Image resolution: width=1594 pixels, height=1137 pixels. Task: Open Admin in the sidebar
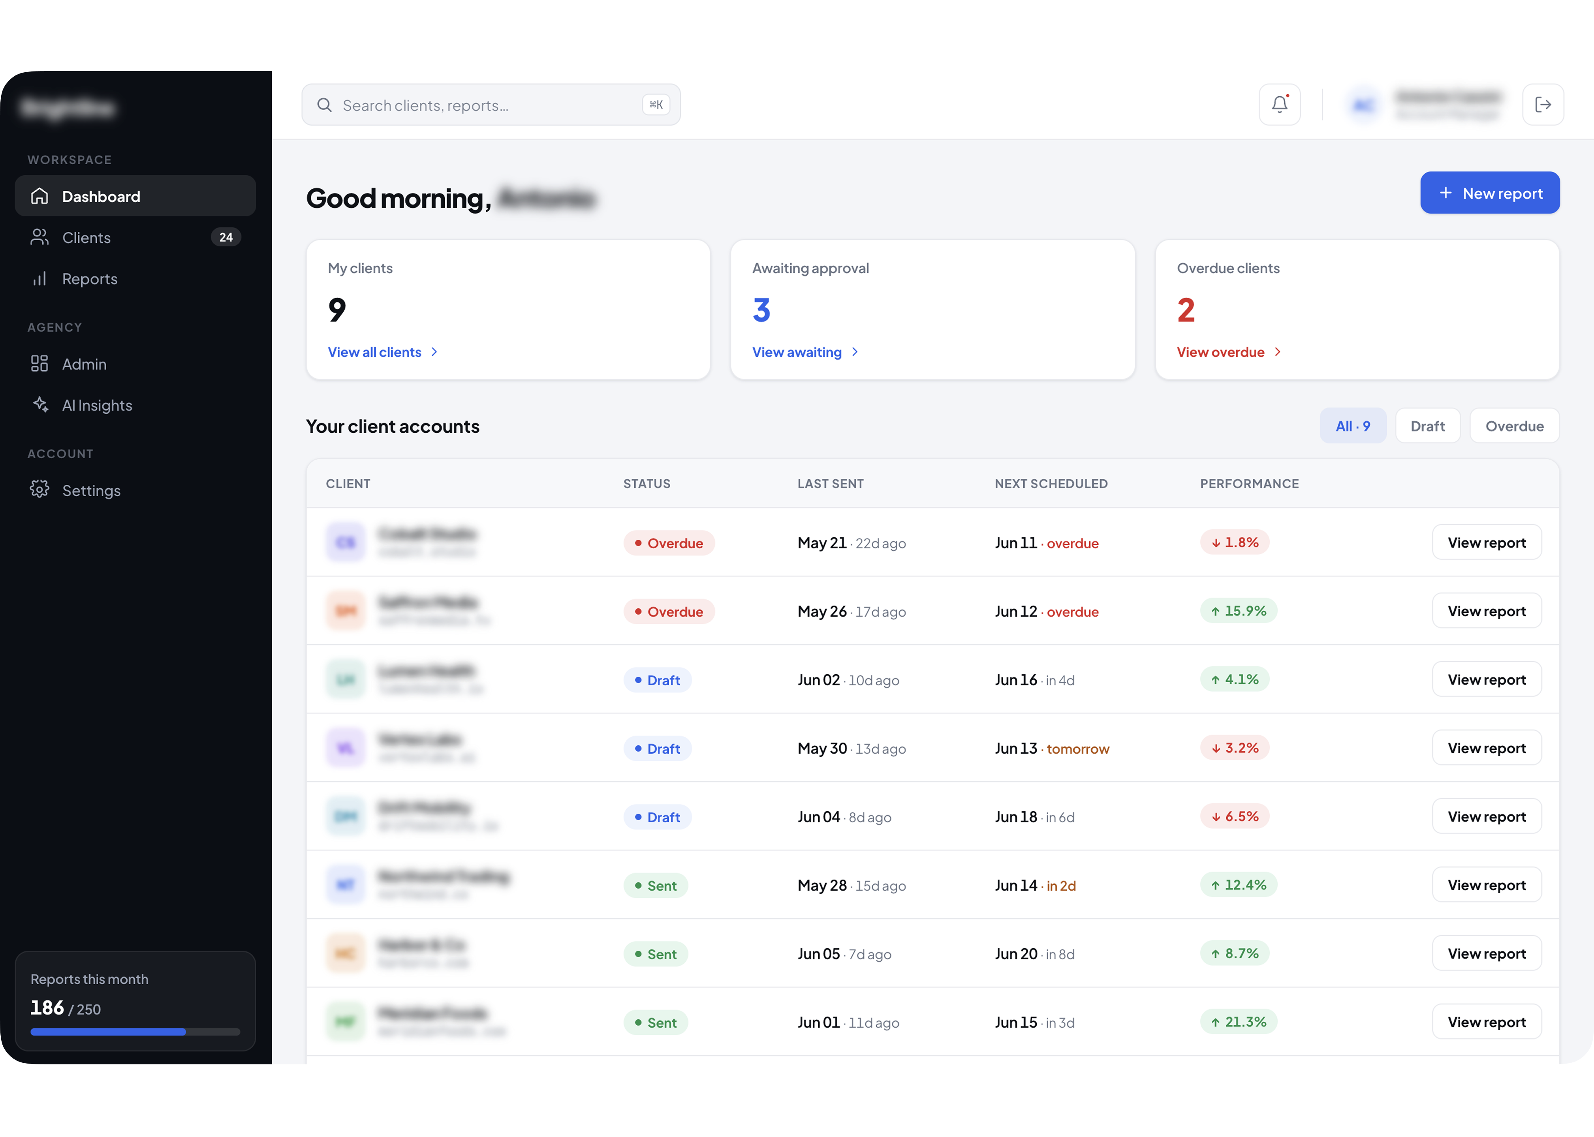[x=135, y=363]
